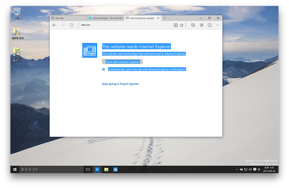289x188 pixels.
Task: Click the blue computer icon on the page
Action: coord(90,50)
